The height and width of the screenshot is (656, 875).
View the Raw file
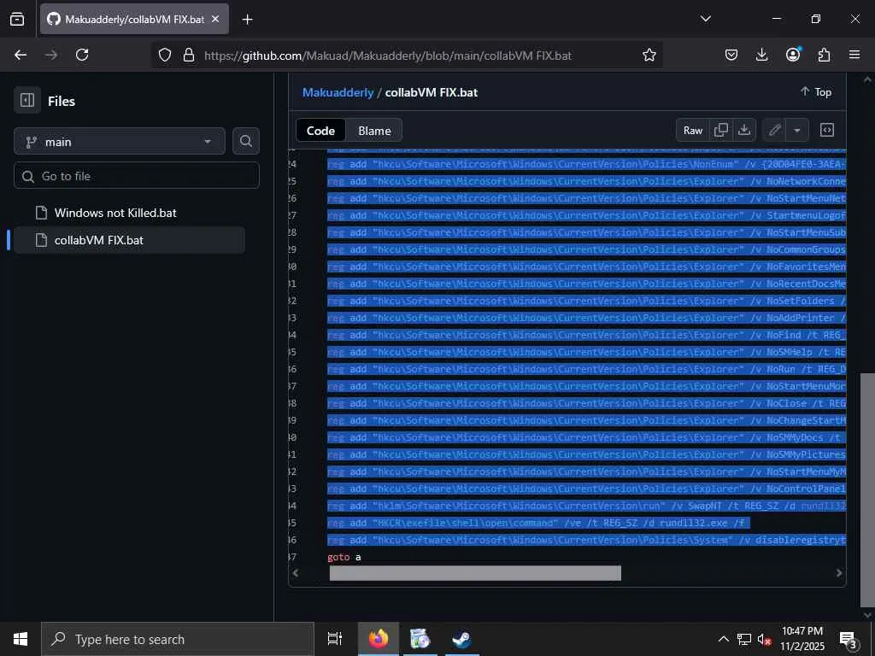692,130
